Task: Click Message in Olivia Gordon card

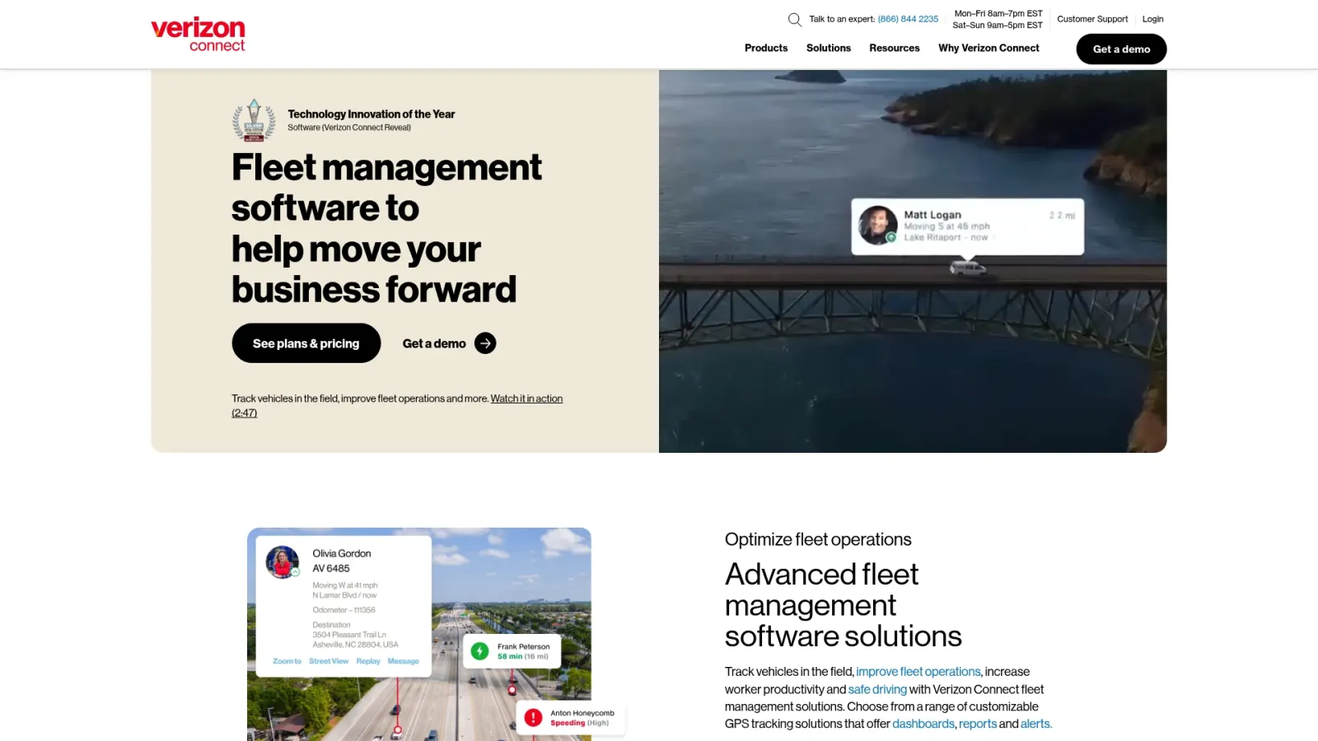Action: pos(404,661)
